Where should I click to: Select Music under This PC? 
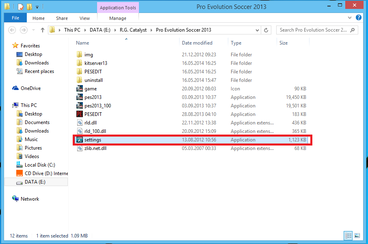pyautogui.click(x=31, y=139)
